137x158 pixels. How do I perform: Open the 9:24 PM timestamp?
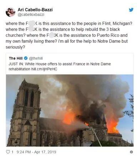(x=24, y=152)
